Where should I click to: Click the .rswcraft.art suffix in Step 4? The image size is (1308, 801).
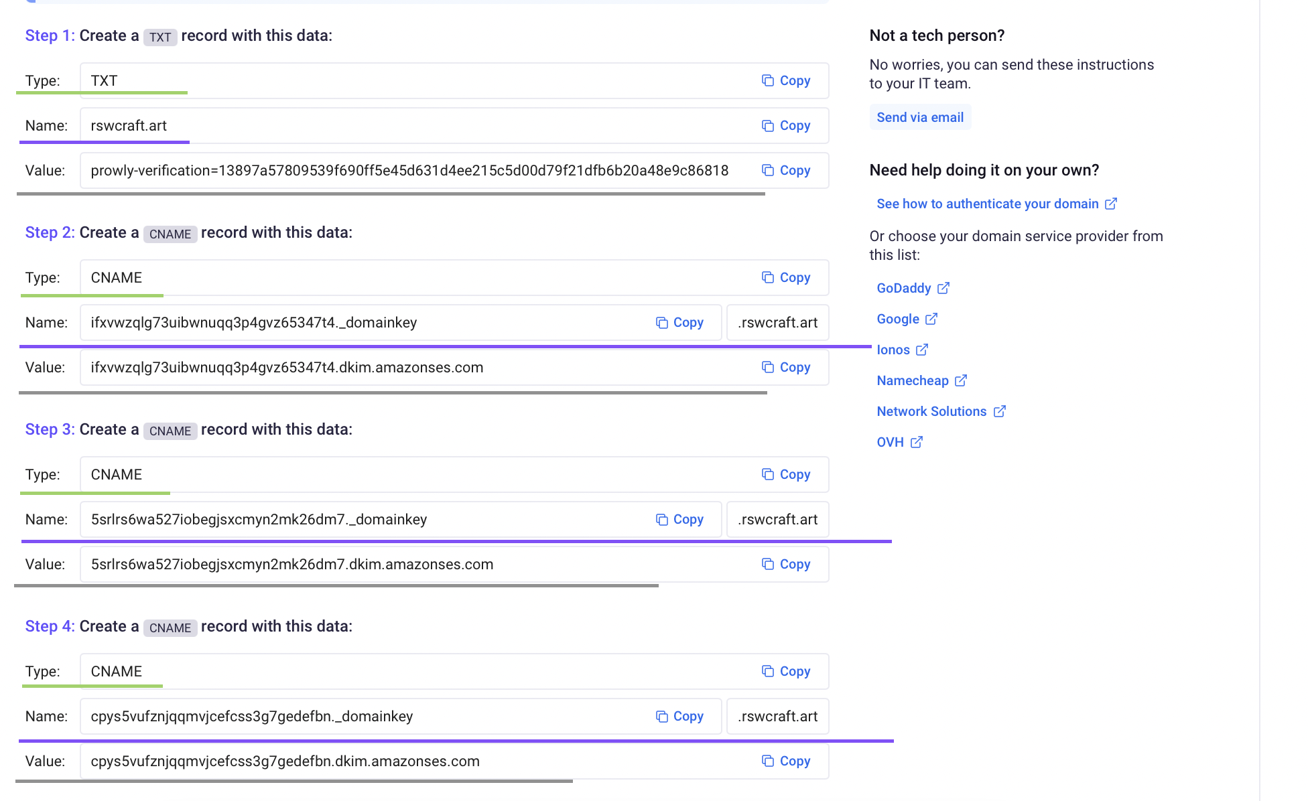[x=778, y=716]
